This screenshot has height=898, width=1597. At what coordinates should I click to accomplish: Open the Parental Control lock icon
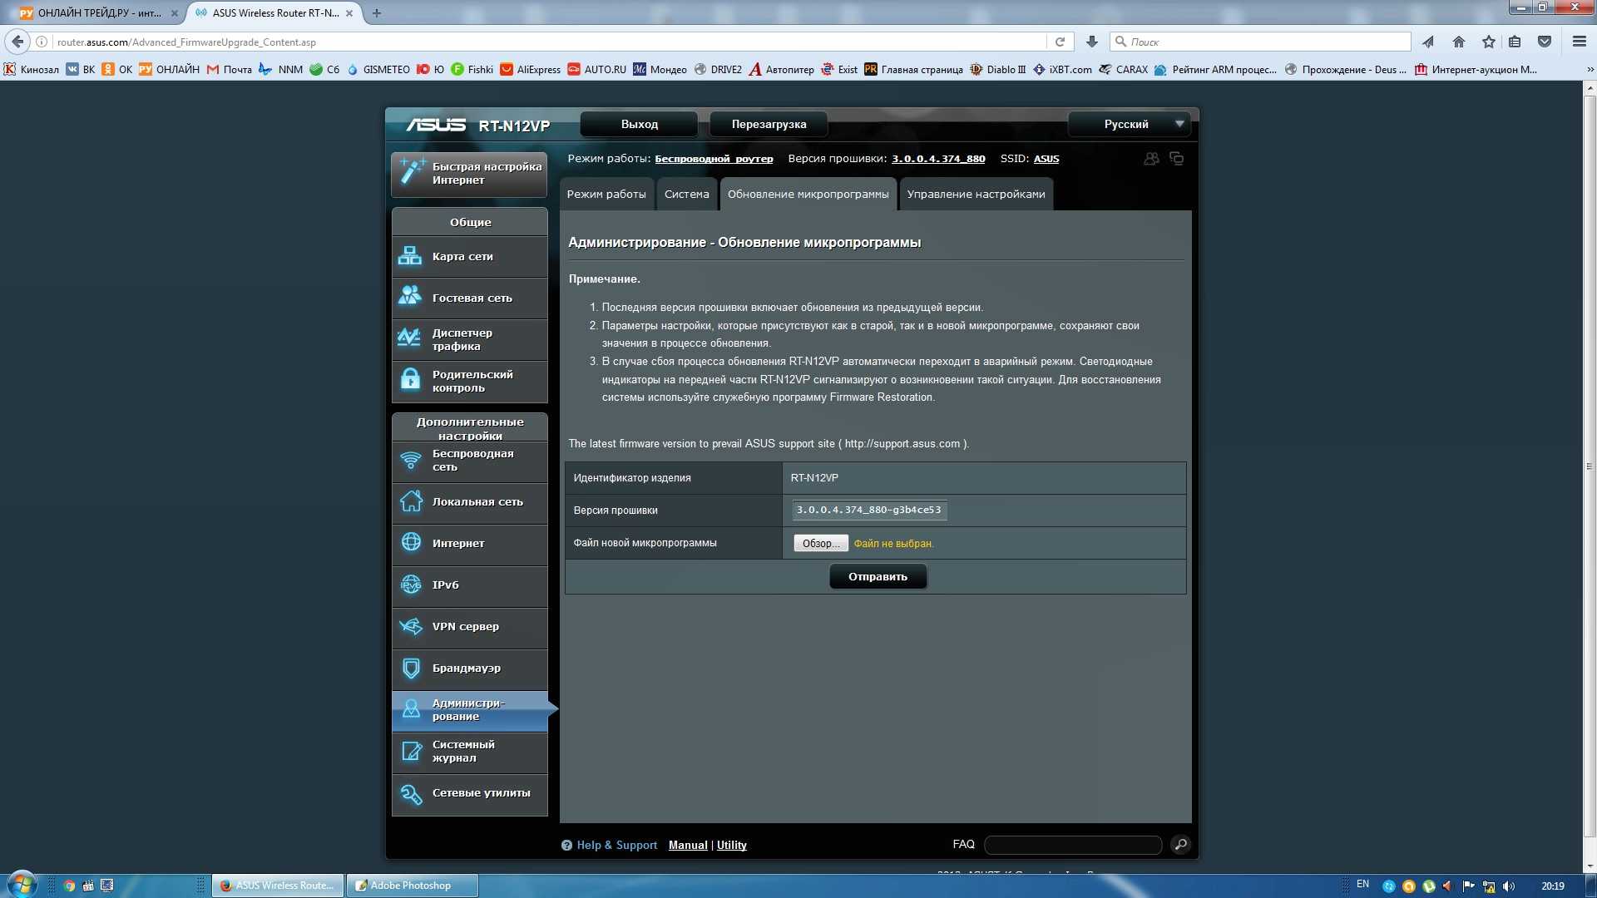point(410,379)
